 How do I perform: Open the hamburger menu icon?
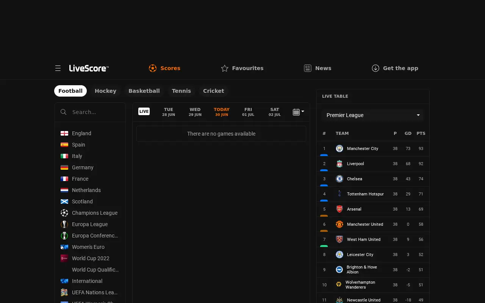[58, 68]
